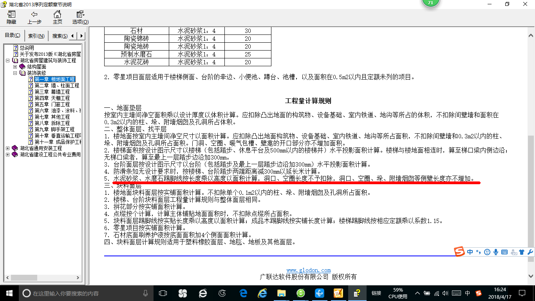Switch to the 索引(N) index tab

(36, 36)
